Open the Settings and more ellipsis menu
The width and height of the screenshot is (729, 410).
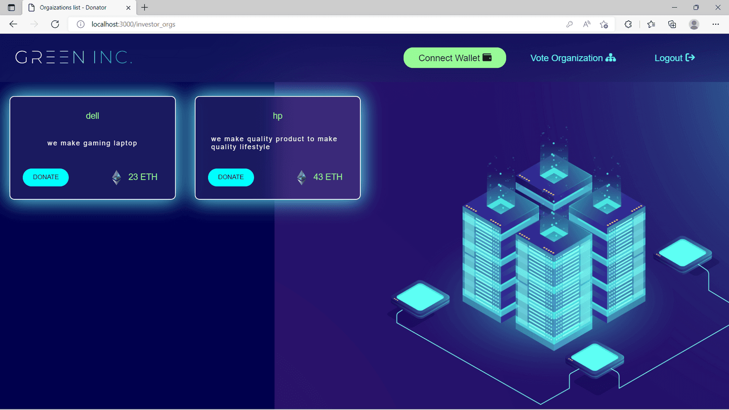(x=715, y=24)
